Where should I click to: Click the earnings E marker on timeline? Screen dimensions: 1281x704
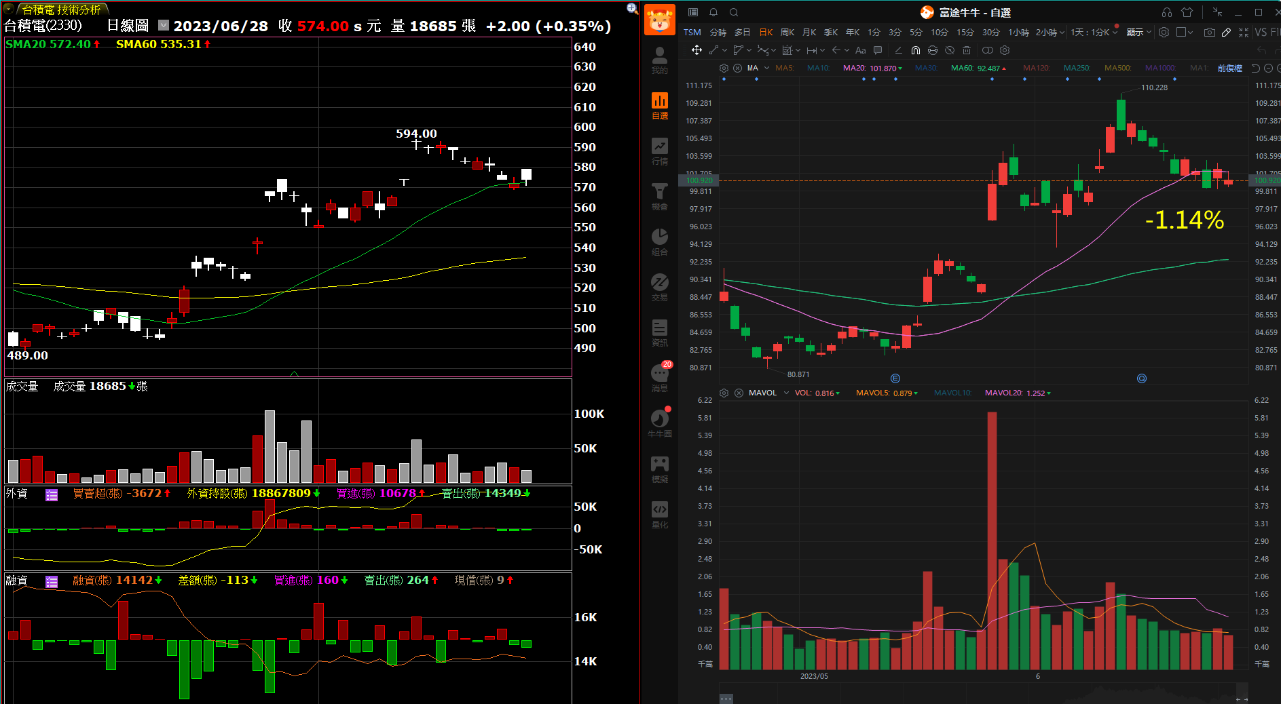[895, 378]
